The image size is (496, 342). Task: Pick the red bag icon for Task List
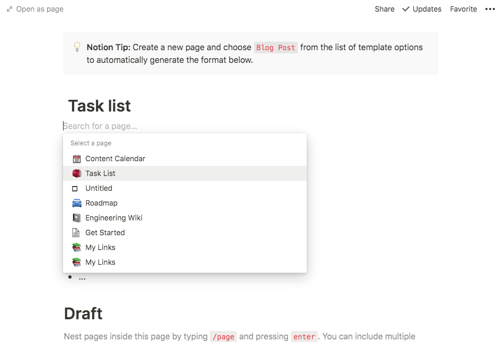click(76, 173)
